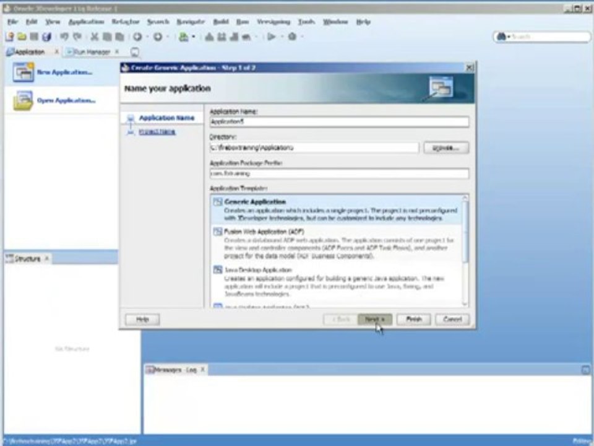594x446 pixels.
Task: Open dropdown arrow beside Forward navigation icon
Action: click(168, 37)
